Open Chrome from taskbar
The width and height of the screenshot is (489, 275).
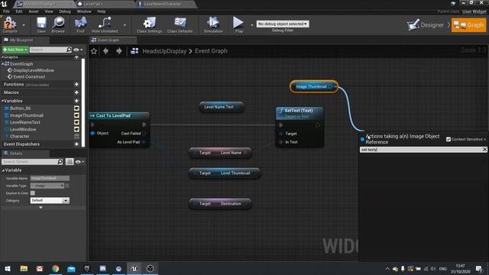point(56,268)
